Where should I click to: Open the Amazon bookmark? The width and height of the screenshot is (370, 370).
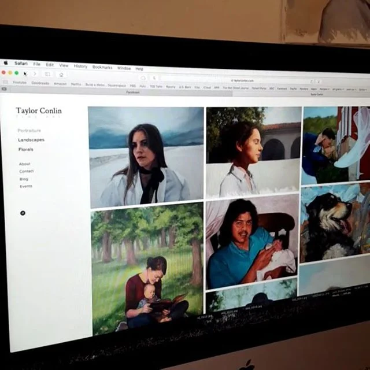60,84
